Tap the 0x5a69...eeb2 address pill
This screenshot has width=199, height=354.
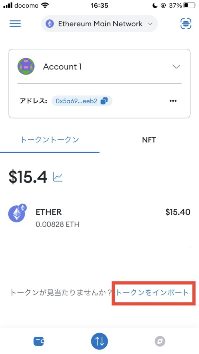(x=82, y=101)
